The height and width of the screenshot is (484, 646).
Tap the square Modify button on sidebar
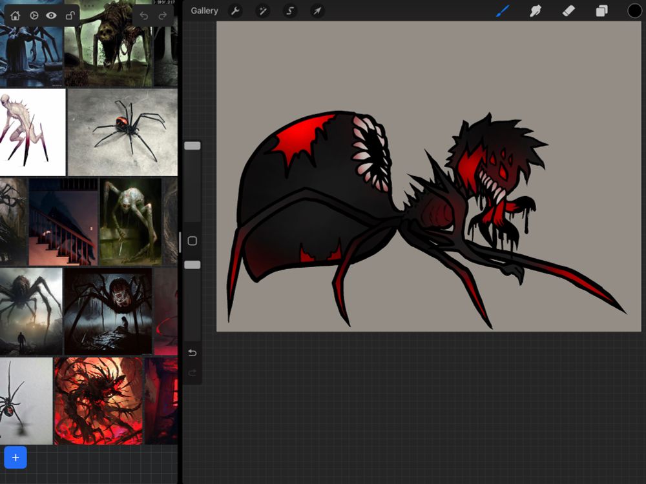(x=192, y=241)
